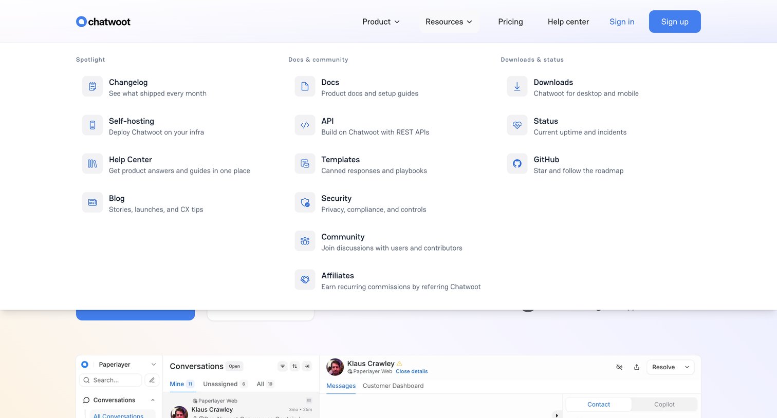Collapse the Conversations sidebar section

(x=153, y=400)
